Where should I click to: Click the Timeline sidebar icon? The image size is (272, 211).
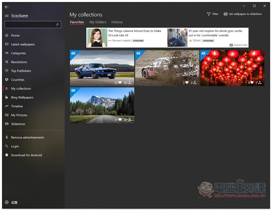[7, 106]
